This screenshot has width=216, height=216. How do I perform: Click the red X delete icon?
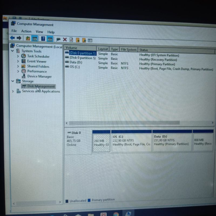coord(65,39)
